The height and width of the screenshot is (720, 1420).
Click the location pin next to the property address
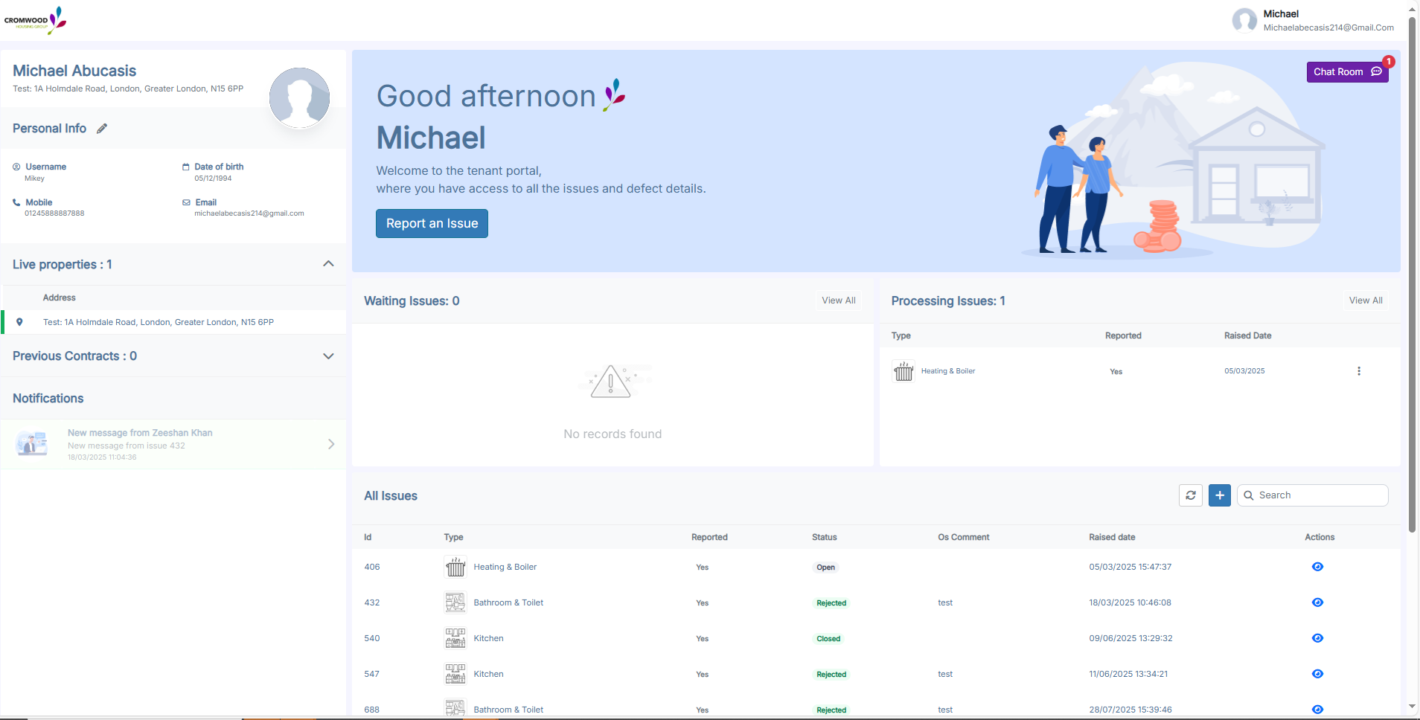[x=20, y=322]
